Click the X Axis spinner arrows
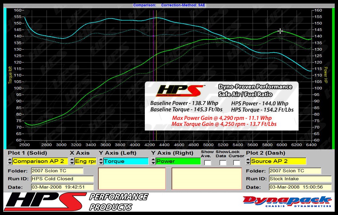This screenshot has height=215, width=338. tap(72, 161)
